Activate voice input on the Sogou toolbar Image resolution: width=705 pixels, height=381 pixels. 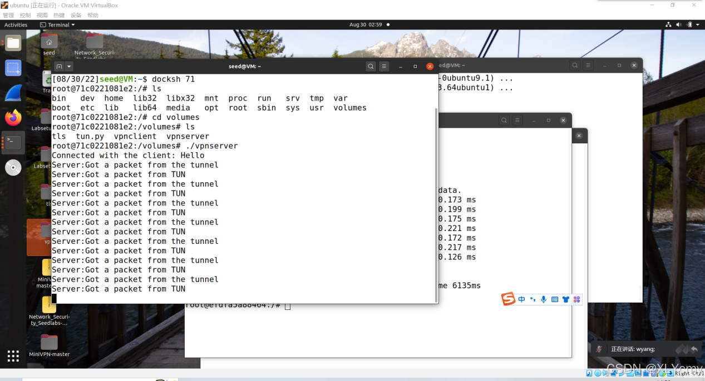click(x=543, y=299)
